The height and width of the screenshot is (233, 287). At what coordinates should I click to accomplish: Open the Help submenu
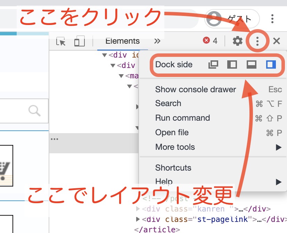pos(213,182)
